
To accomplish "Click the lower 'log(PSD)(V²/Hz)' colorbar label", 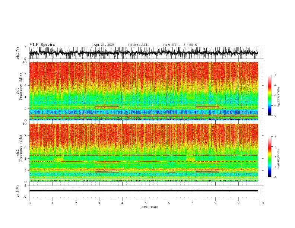I will [x=279, y=158].
